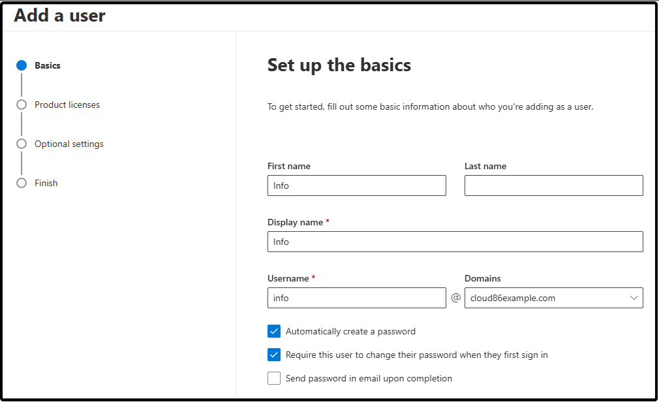The width and height of the screenshot is (659, 403).
Task: Jump to the Finish step
Action: click(46, 183)
